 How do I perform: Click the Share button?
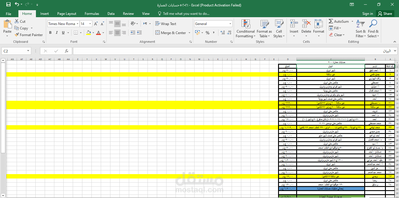point(385,14)
